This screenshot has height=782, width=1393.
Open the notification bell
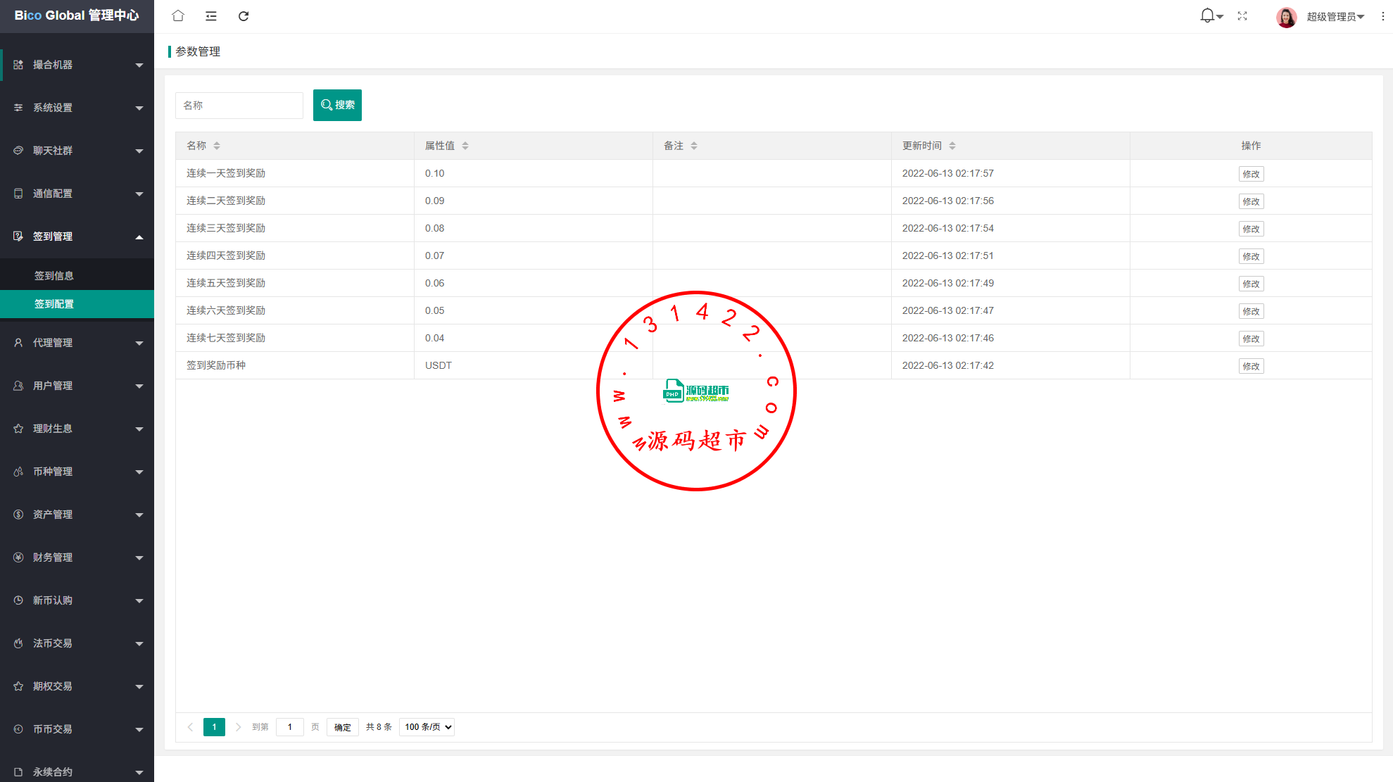1208,15
